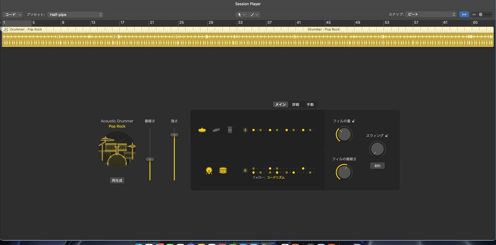Screen dimensions: 496x245
Task: Open the pointer tool menu
Action: click(x=241, y=14)
